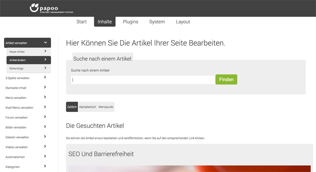Switch to the System tab
The image size is (316, 172).
click(157, 22)
